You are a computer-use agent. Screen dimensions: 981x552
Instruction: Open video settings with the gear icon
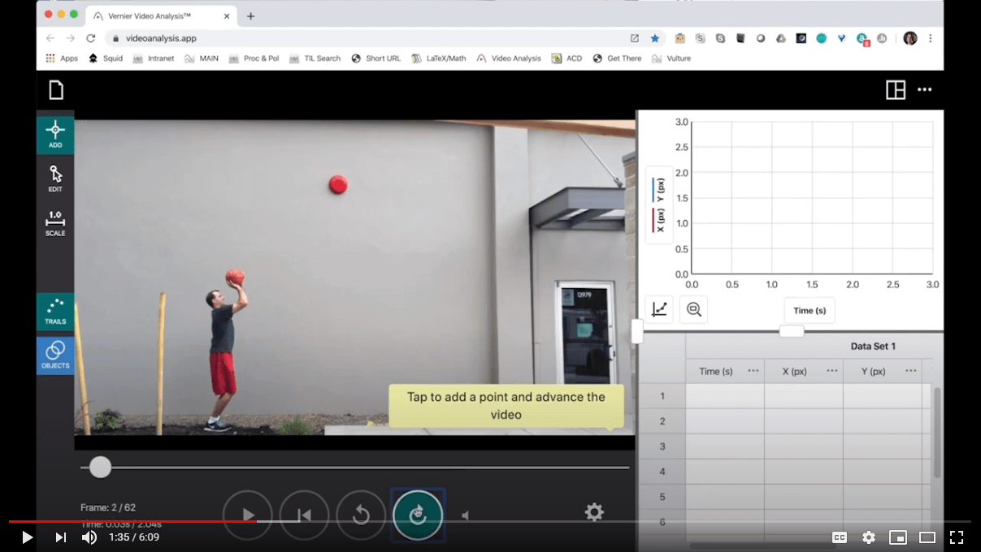tap(594, 511)
